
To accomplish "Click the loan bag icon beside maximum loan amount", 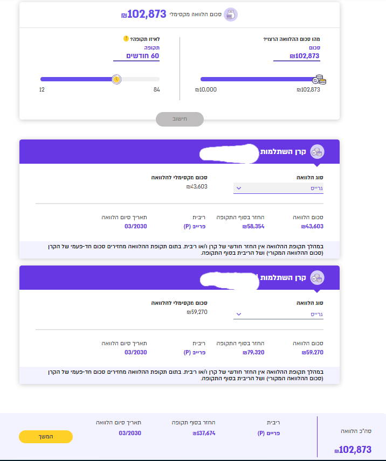I will click(x=231, y=15).
